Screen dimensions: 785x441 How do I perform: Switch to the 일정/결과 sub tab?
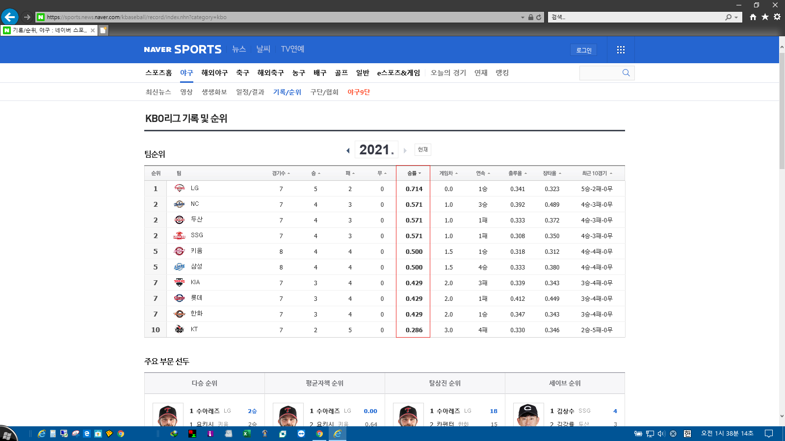pos(250,92)
